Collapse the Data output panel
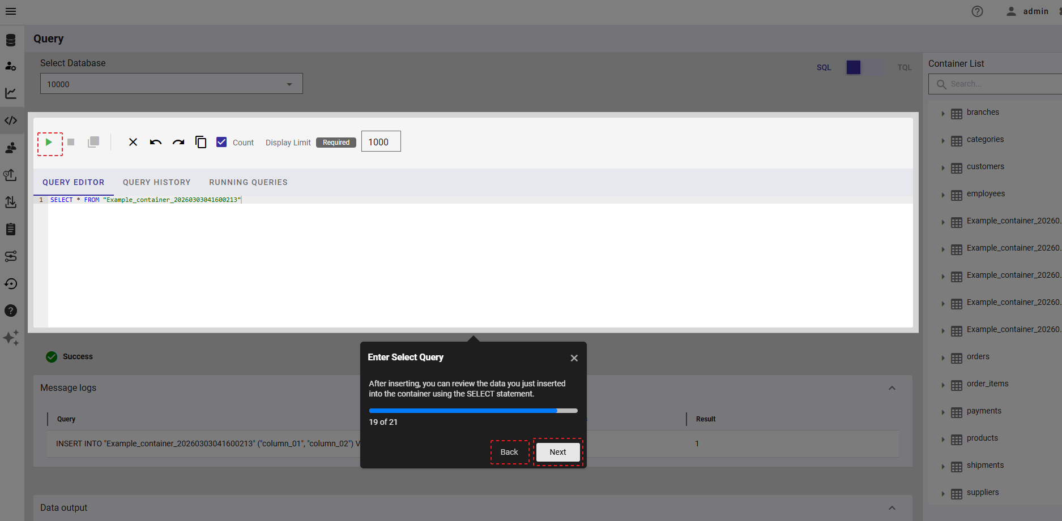Screen dimensions: 1062x521 click(x=892, y=508)
